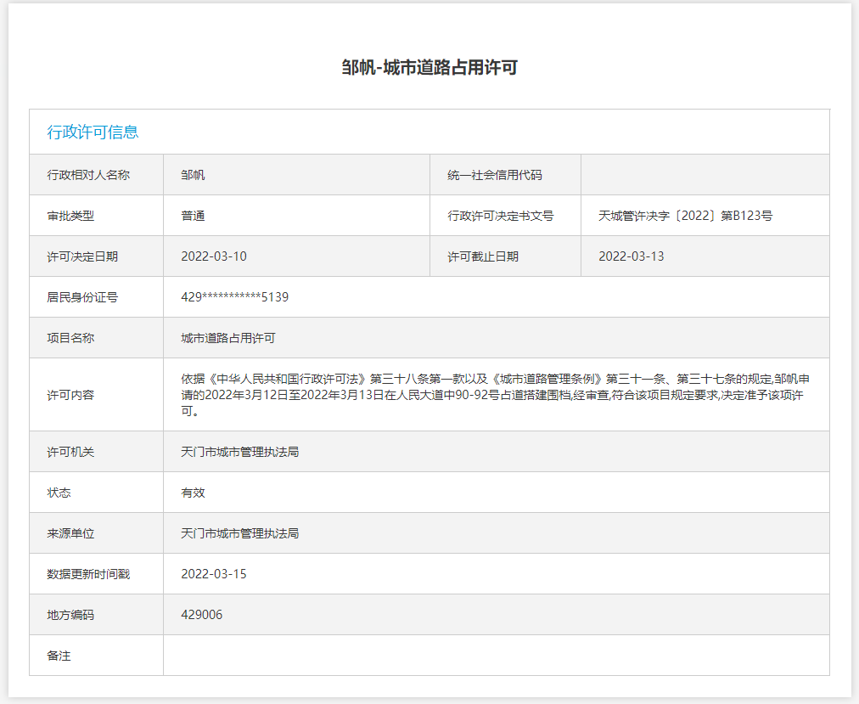Viewport: 859px width, 704px height.
Task: Click the 许可截止日期 label
Action: tap(483, 256)
